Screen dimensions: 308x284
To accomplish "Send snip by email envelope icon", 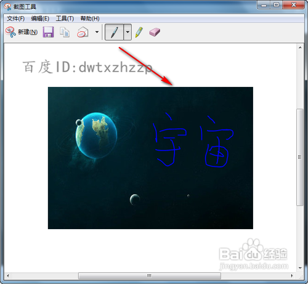I will [x=83, y=32].
